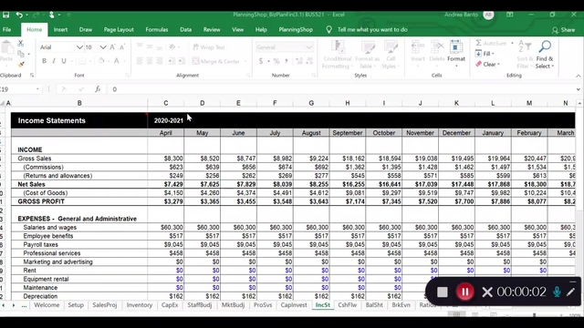Select the GROSS PROFIT row label
The height and width of the screenshot is (328, 584).
pos(41,201)
